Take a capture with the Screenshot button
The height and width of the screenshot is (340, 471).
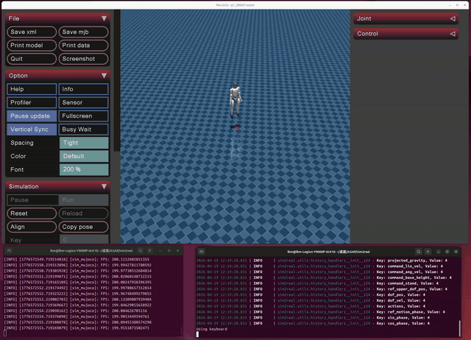(83, 59)
